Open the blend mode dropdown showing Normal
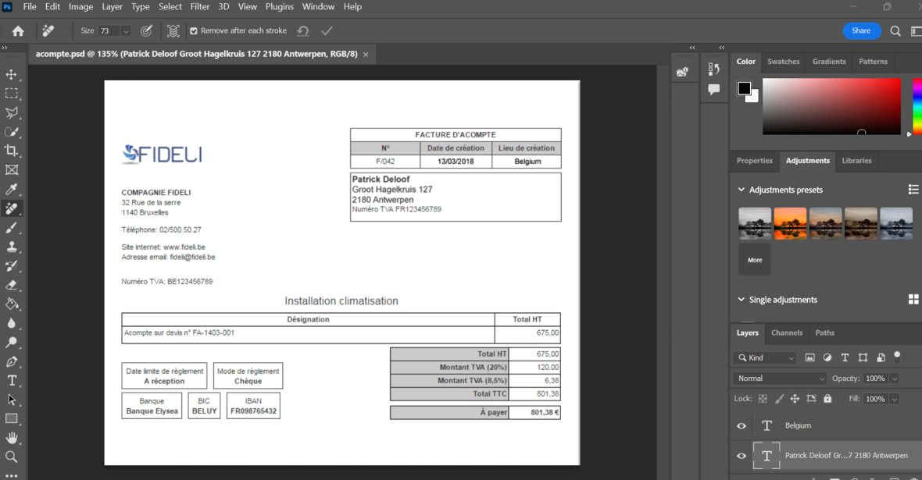Image resolution: width=922 pixels, height=480 pixels. [778, 378]
